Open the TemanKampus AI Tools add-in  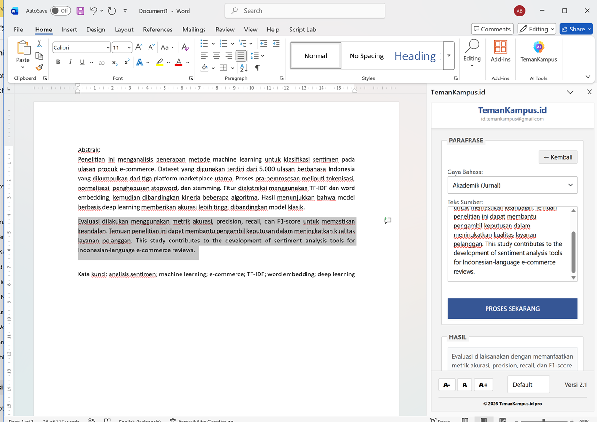pos(539,52)
